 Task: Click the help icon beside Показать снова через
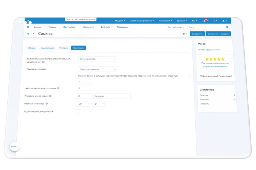coord(50,96)
